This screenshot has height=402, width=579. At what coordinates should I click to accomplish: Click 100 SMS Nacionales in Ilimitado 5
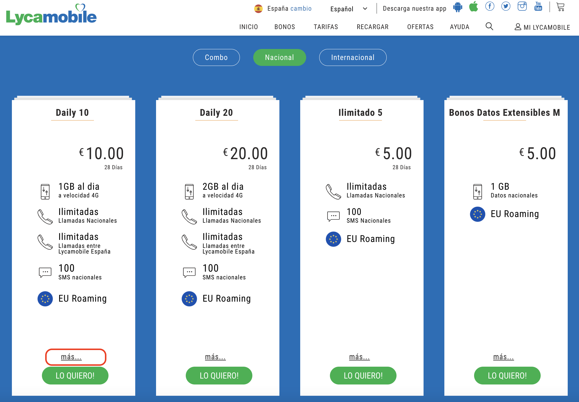coord(369,216)
